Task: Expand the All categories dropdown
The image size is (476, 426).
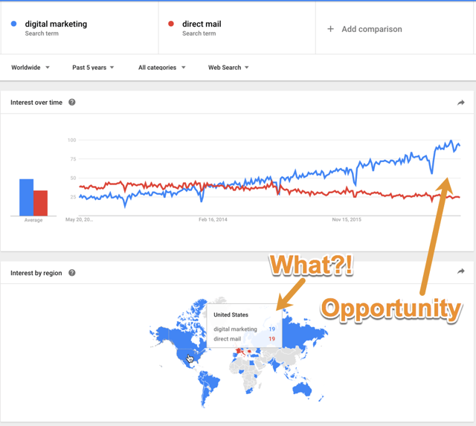Action: pyautogui.click(x=162, y=68)
